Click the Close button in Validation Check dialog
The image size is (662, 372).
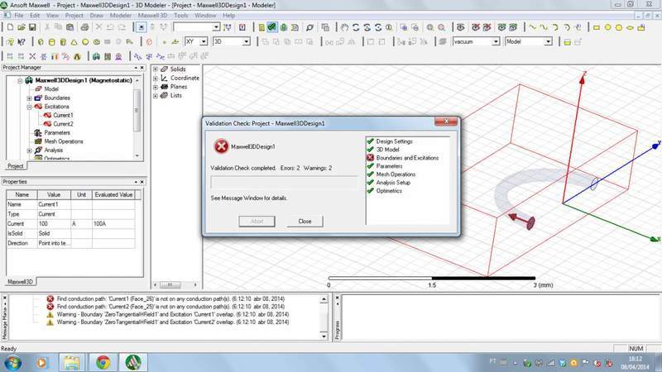tap(305, 222)
